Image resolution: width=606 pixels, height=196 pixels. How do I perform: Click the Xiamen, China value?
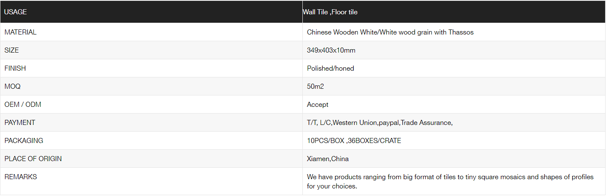[x=328, y=159]
